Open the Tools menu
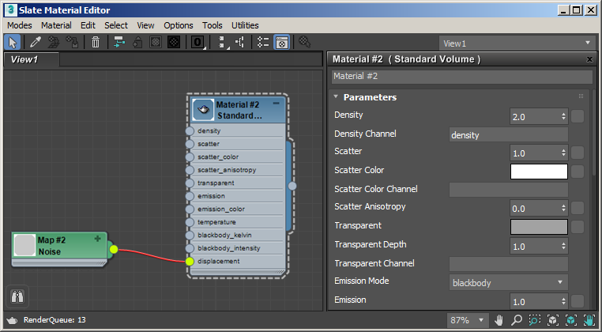This screenshot has height=332, width=602. coord(213,25)
